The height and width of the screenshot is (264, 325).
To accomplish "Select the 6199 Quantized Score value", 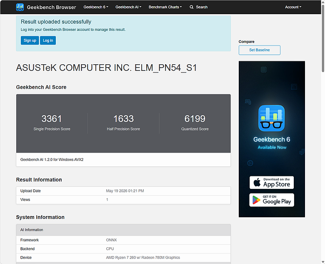I will point(195,119).
